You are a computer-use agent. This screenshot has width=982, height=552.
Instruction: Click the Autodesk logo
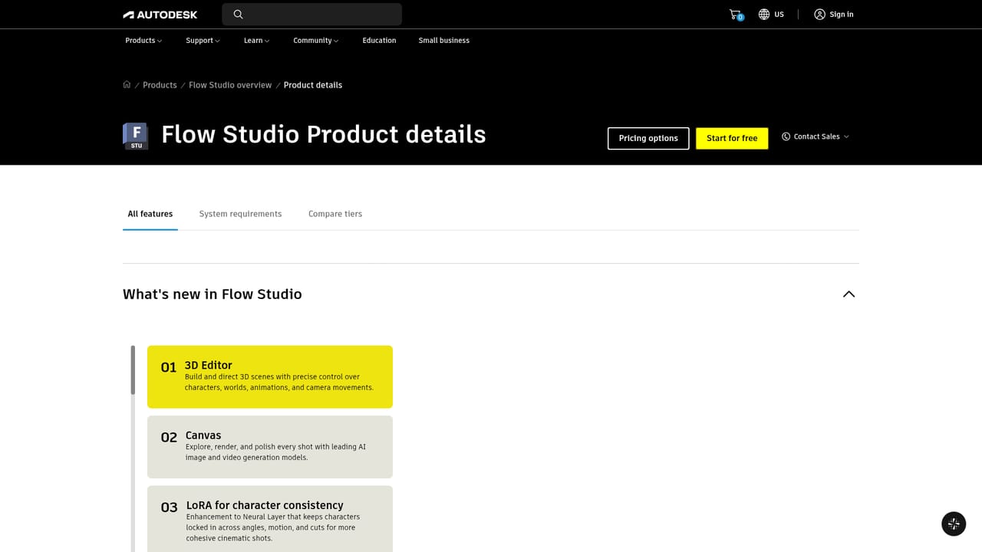tap(160, 15)
